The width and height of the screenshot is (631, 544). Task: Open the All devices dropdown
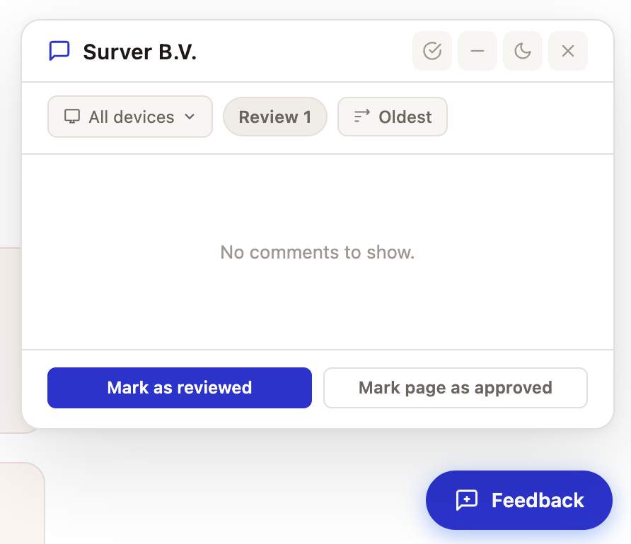(x=130, y=117)
